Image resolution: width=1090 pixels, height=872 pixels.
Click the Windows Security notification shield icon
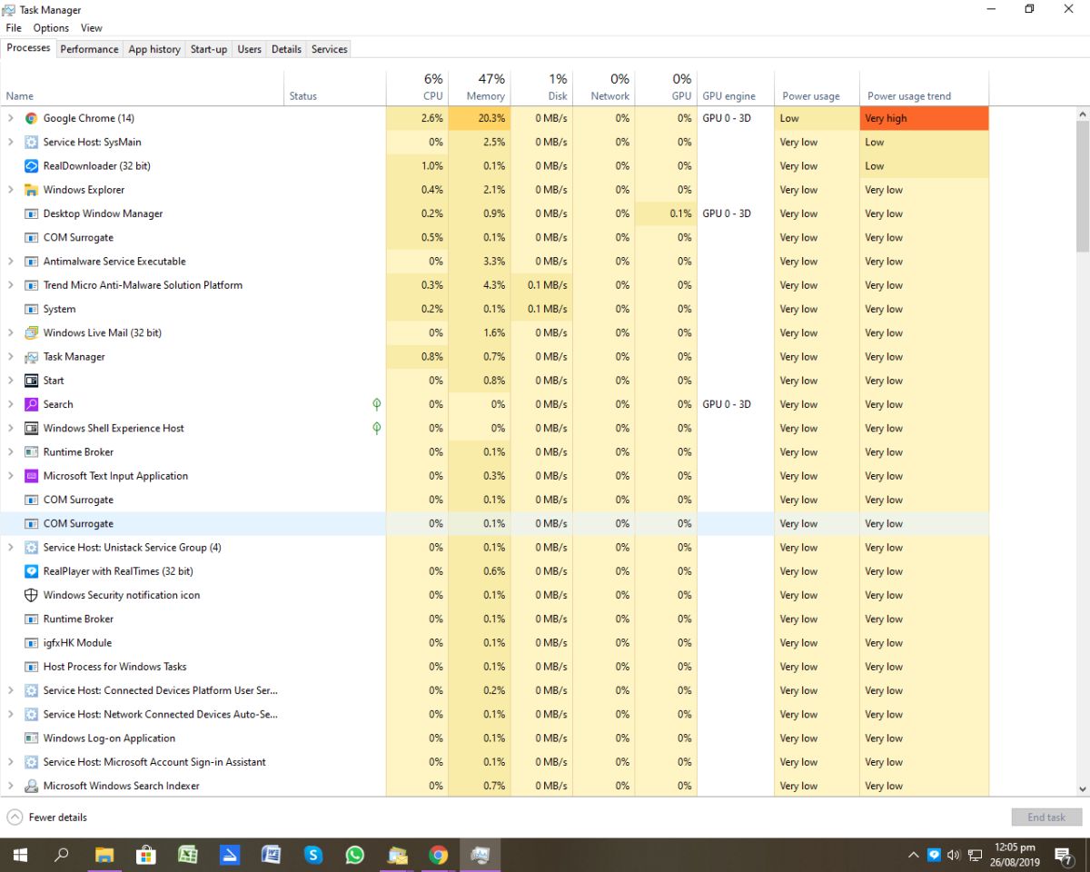(x=31, y=595)
